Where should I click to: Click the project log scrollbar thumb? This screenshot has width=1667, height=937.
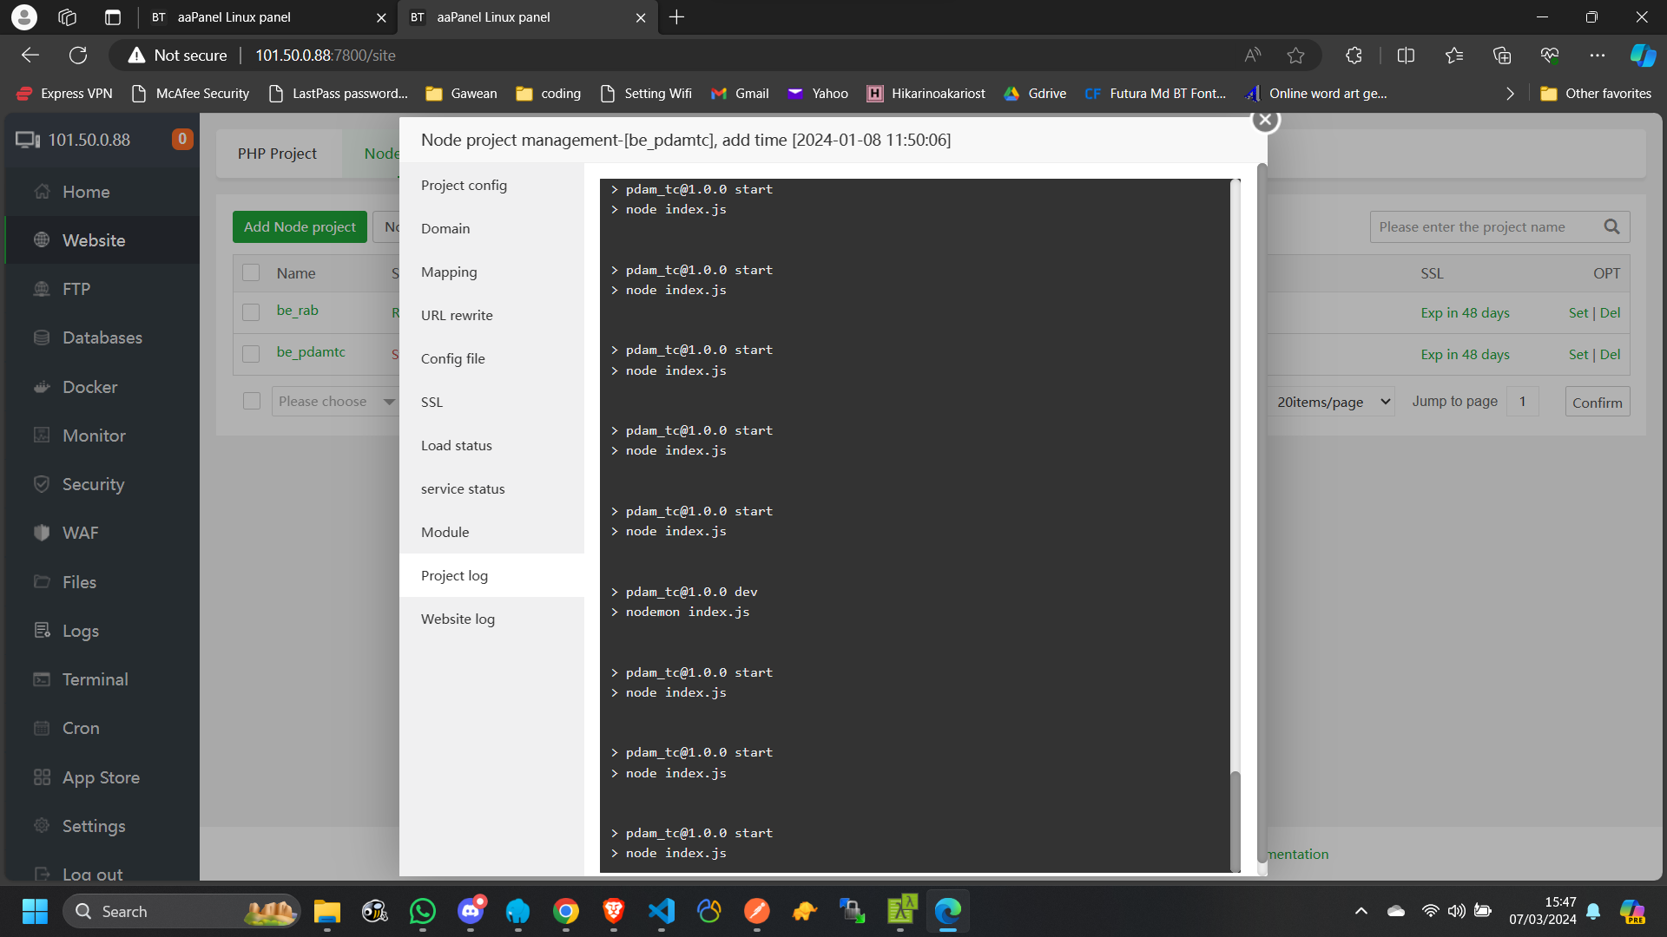[x=1235, y=820]
